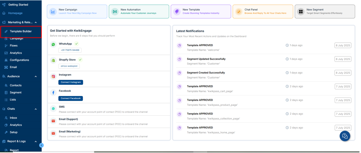The width and height of the screenshot is (361, 153).
Task: Click Homepage house icon
Action: (x=4, y=13)
